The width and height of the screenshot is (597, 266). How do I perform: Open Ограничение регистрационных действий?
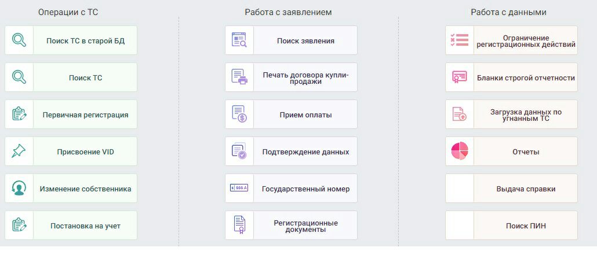click(x=511, y=40)
